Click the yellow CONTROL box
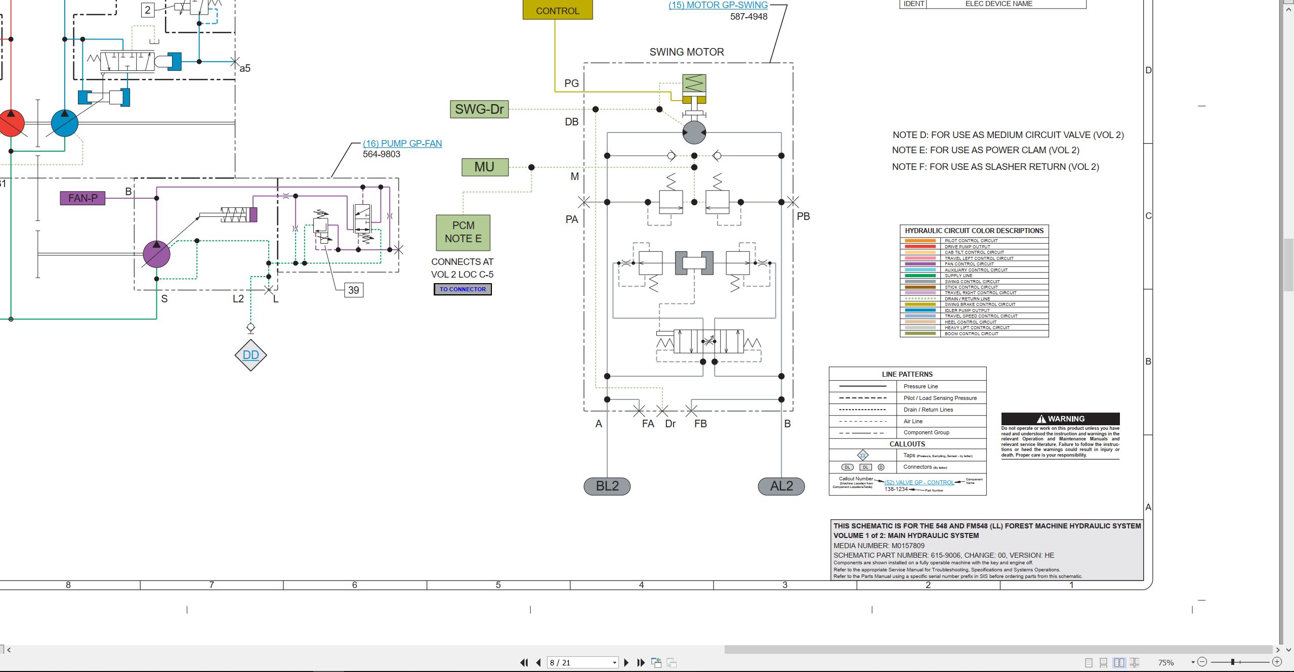Image resolution: width=1294 pixels, height=672 pixels. coord(558,10)
